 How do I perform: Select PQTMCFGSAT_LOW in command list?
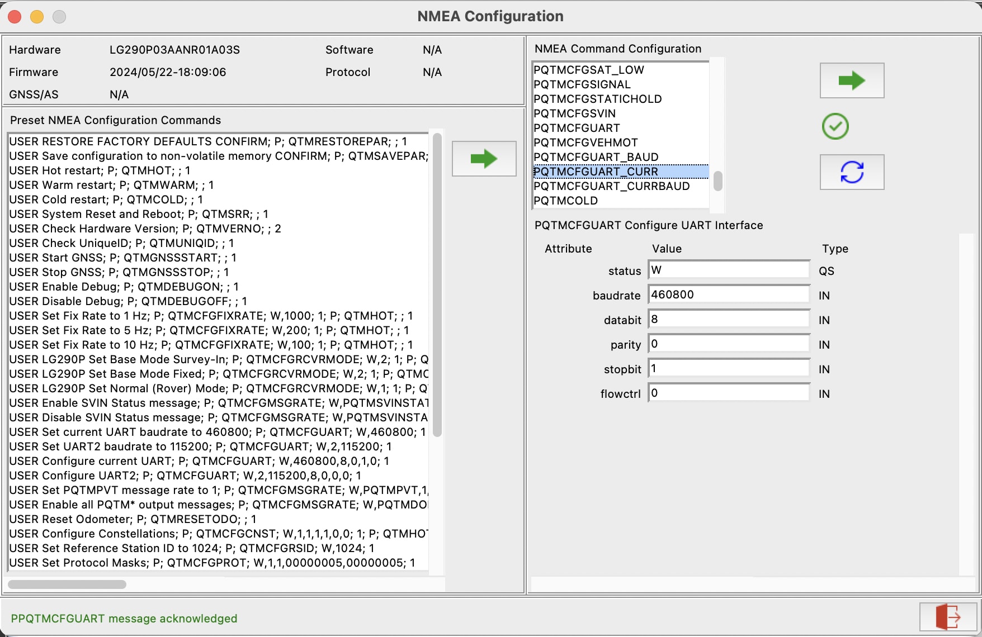coord(621,70)
